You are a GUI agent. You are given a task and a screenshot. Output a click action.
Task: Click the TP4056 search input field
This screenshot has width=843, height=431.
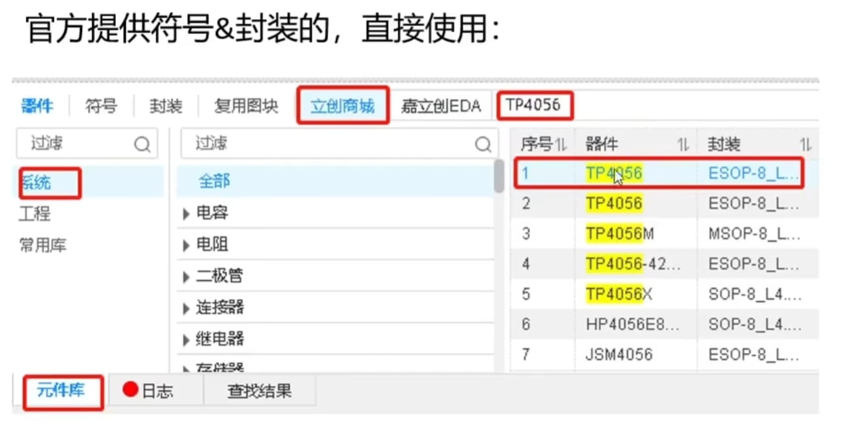[534, 106]
